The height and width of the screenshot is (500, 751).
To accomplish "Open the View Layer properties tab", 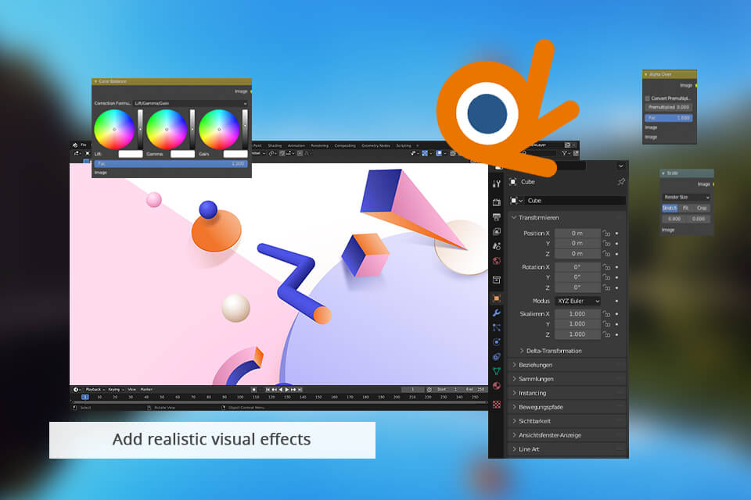I will 497,231.
